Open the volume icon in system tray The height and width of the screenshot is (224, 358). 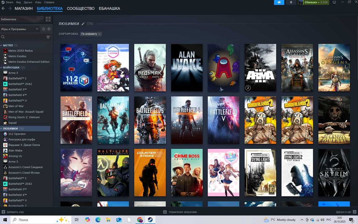tap(322, 220)
